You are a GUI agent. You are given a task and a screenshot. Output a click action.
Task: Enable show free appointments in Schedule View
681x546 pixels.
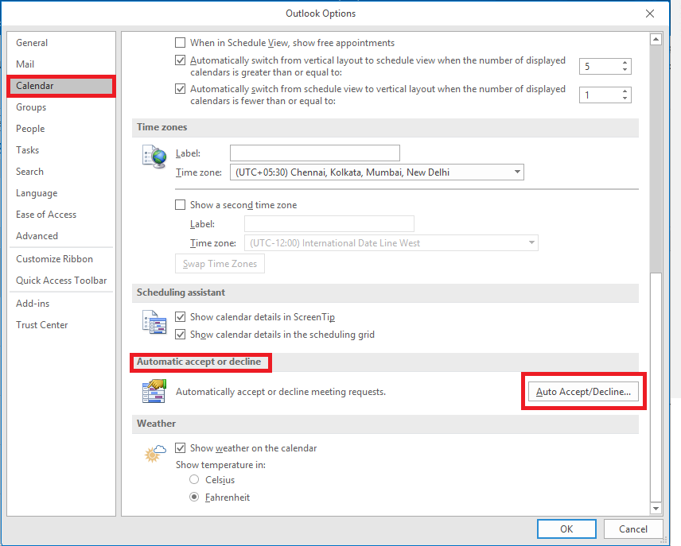click(x=181, y=43)
